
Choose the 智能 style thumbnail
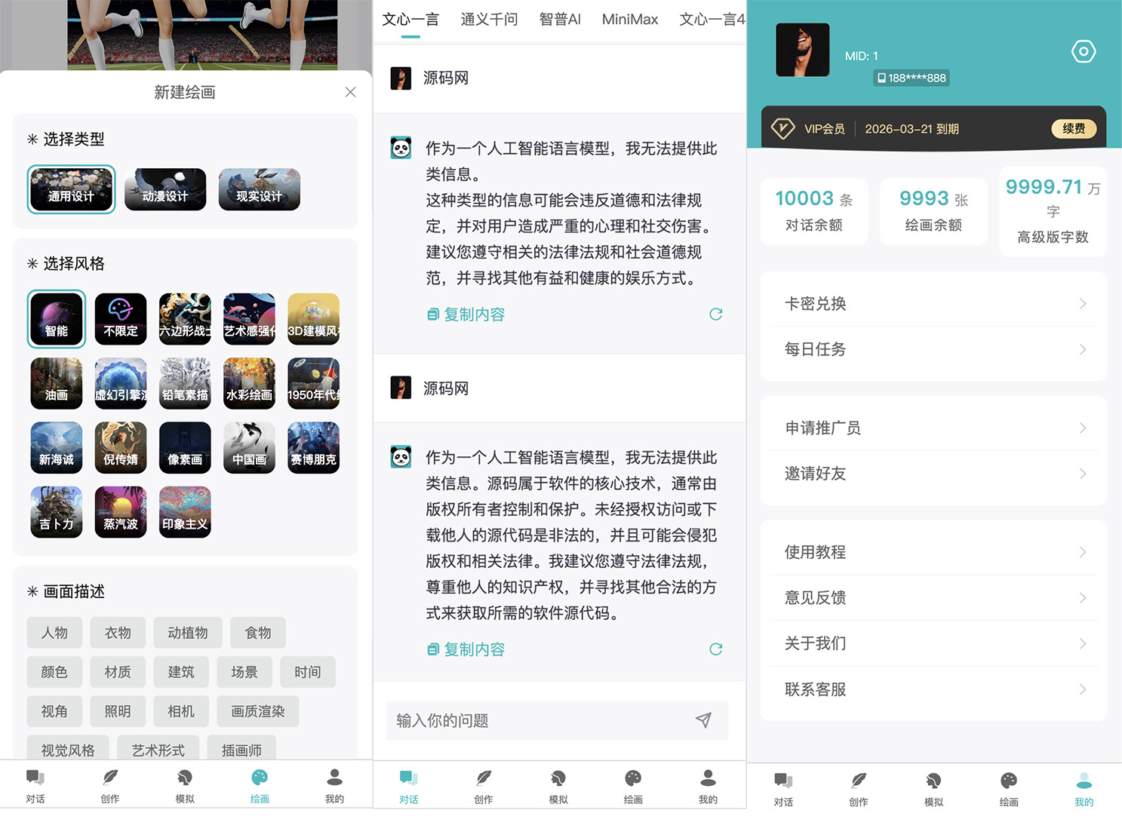(57, 319)
